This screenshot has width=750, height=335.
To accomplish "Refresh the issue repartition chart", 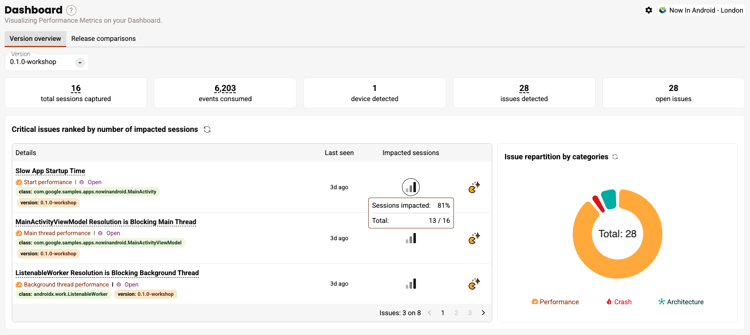I will tap(615, 157).
